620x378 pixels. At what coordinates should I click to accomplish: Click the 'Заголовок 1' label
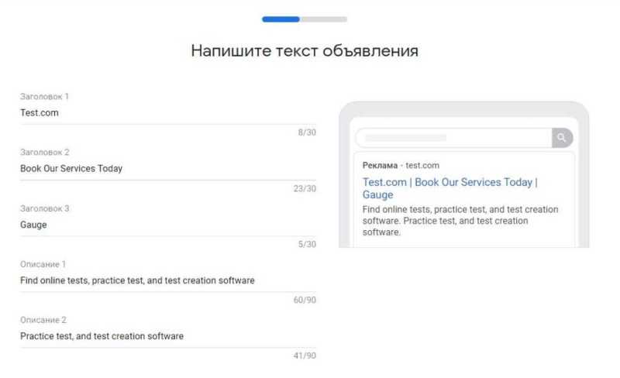click(x=44, y=97)
